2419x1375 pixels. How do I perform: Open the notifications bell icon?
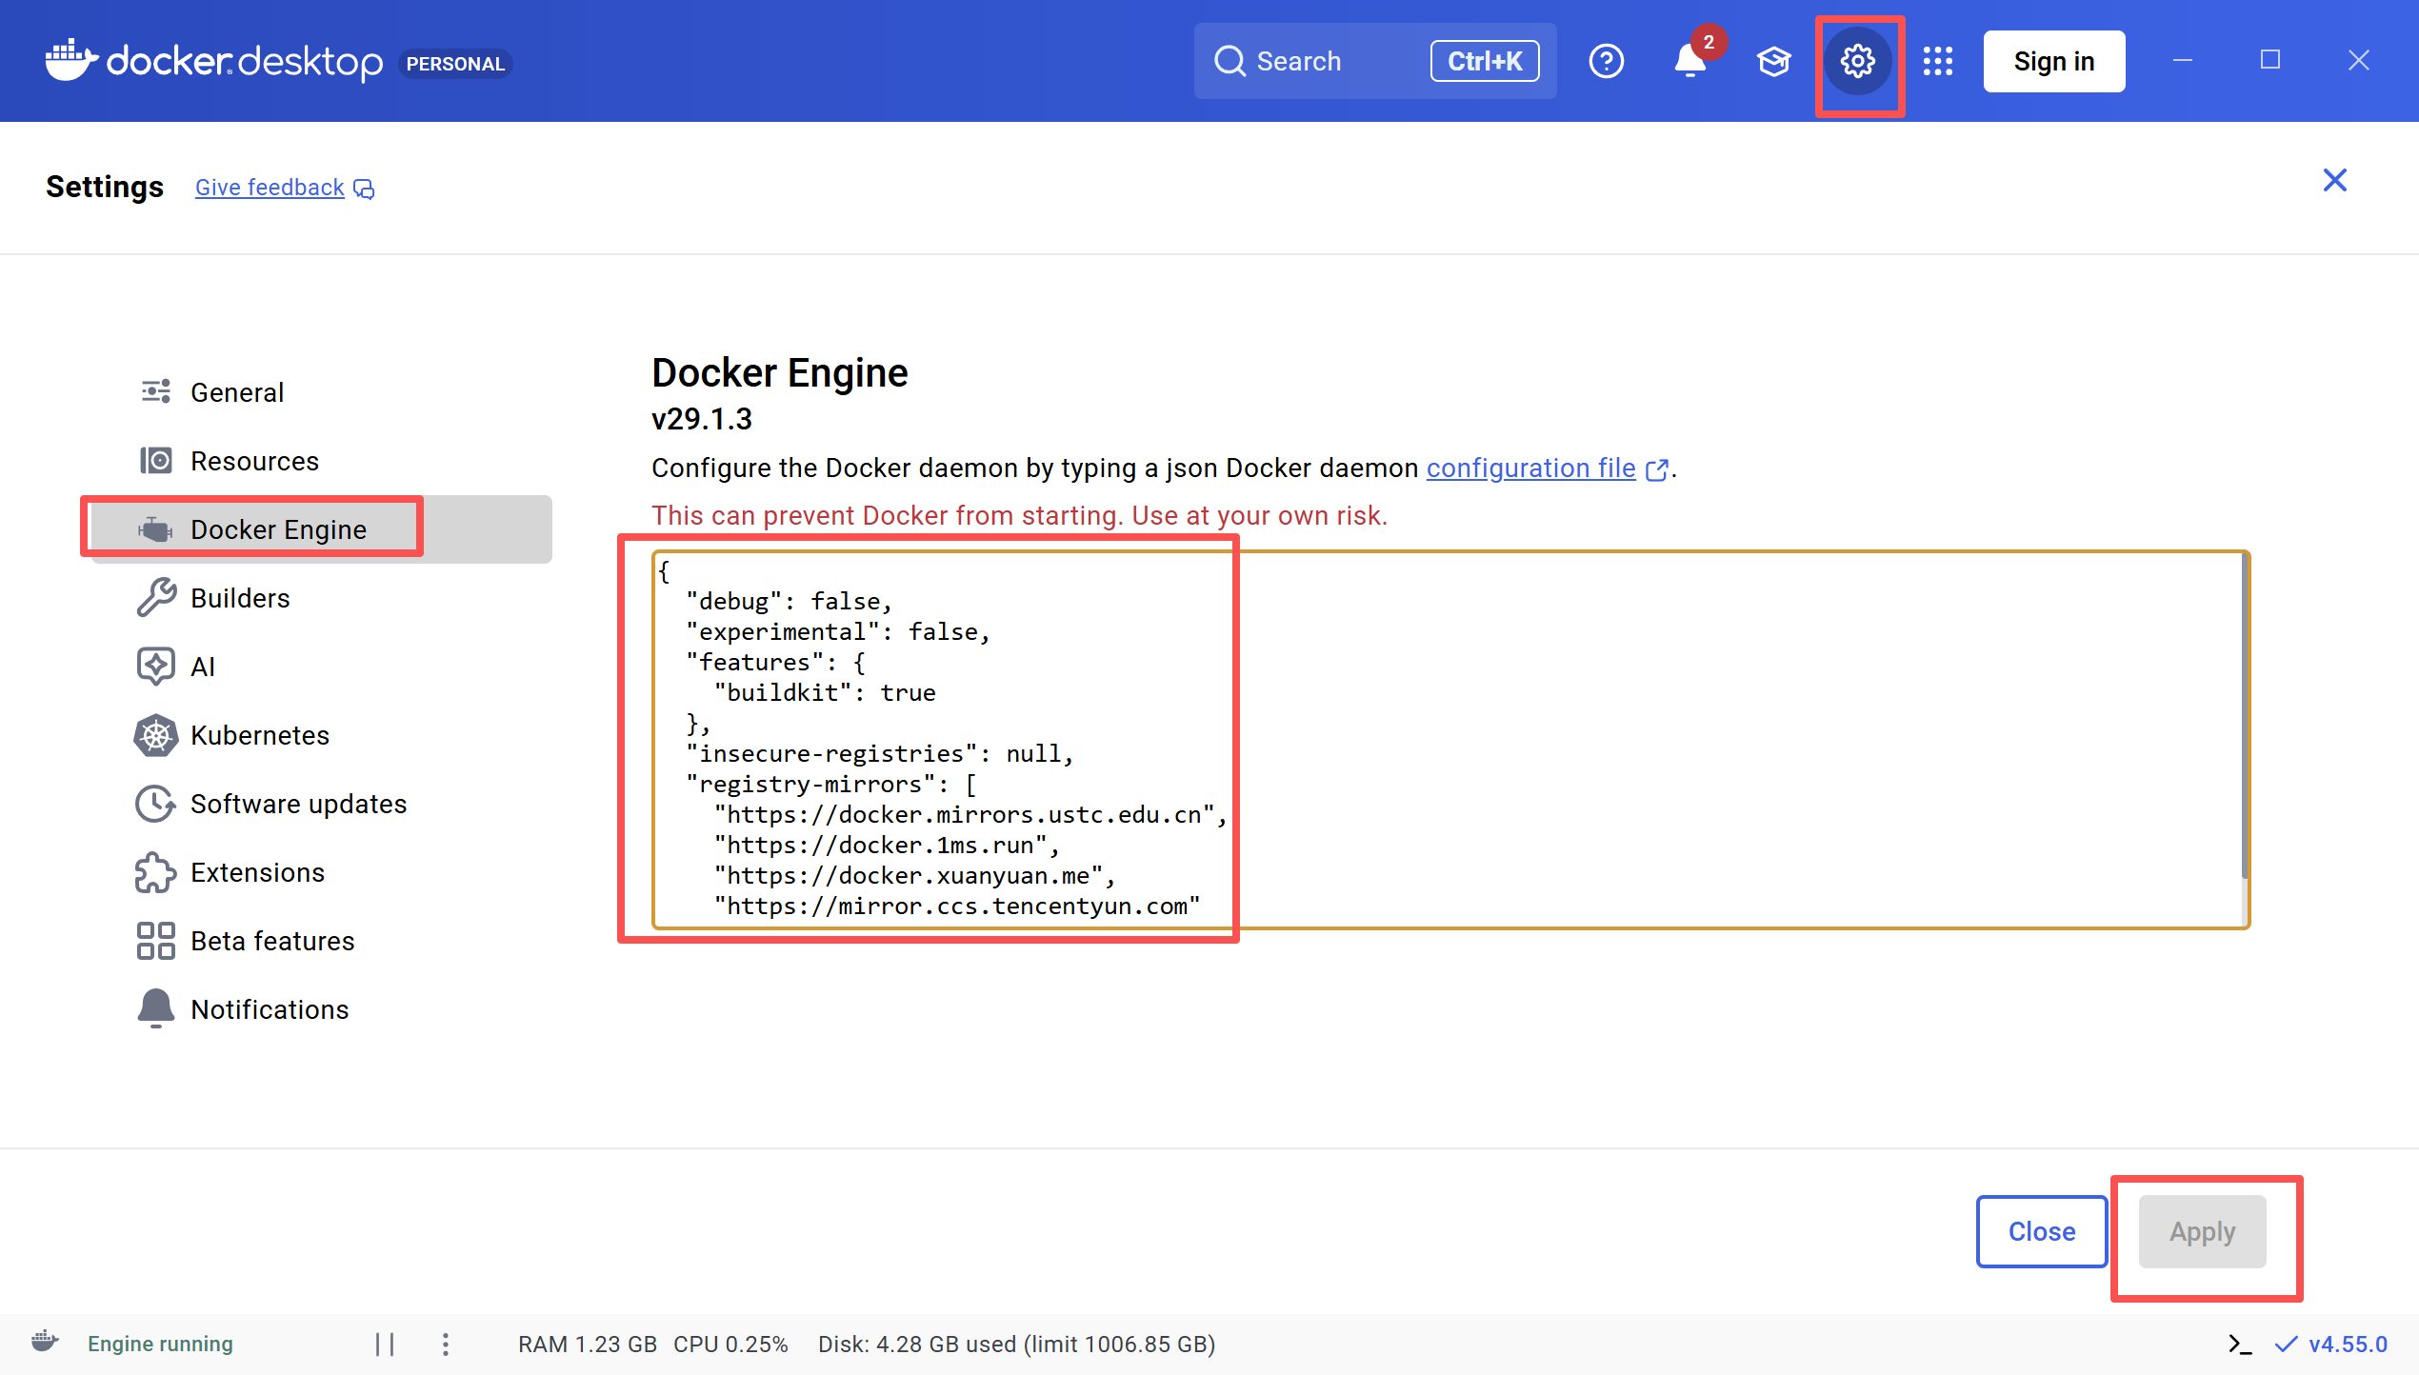[1689, 62]
